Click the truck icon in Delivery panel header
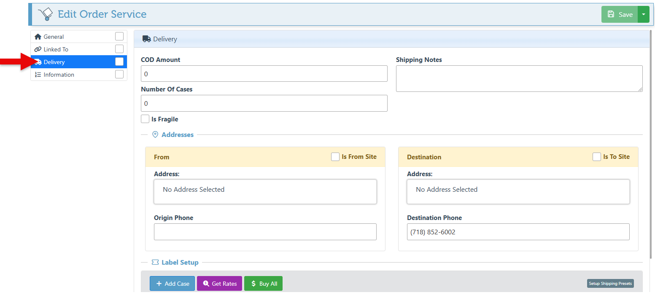655x295 pixels. point(146,39)
